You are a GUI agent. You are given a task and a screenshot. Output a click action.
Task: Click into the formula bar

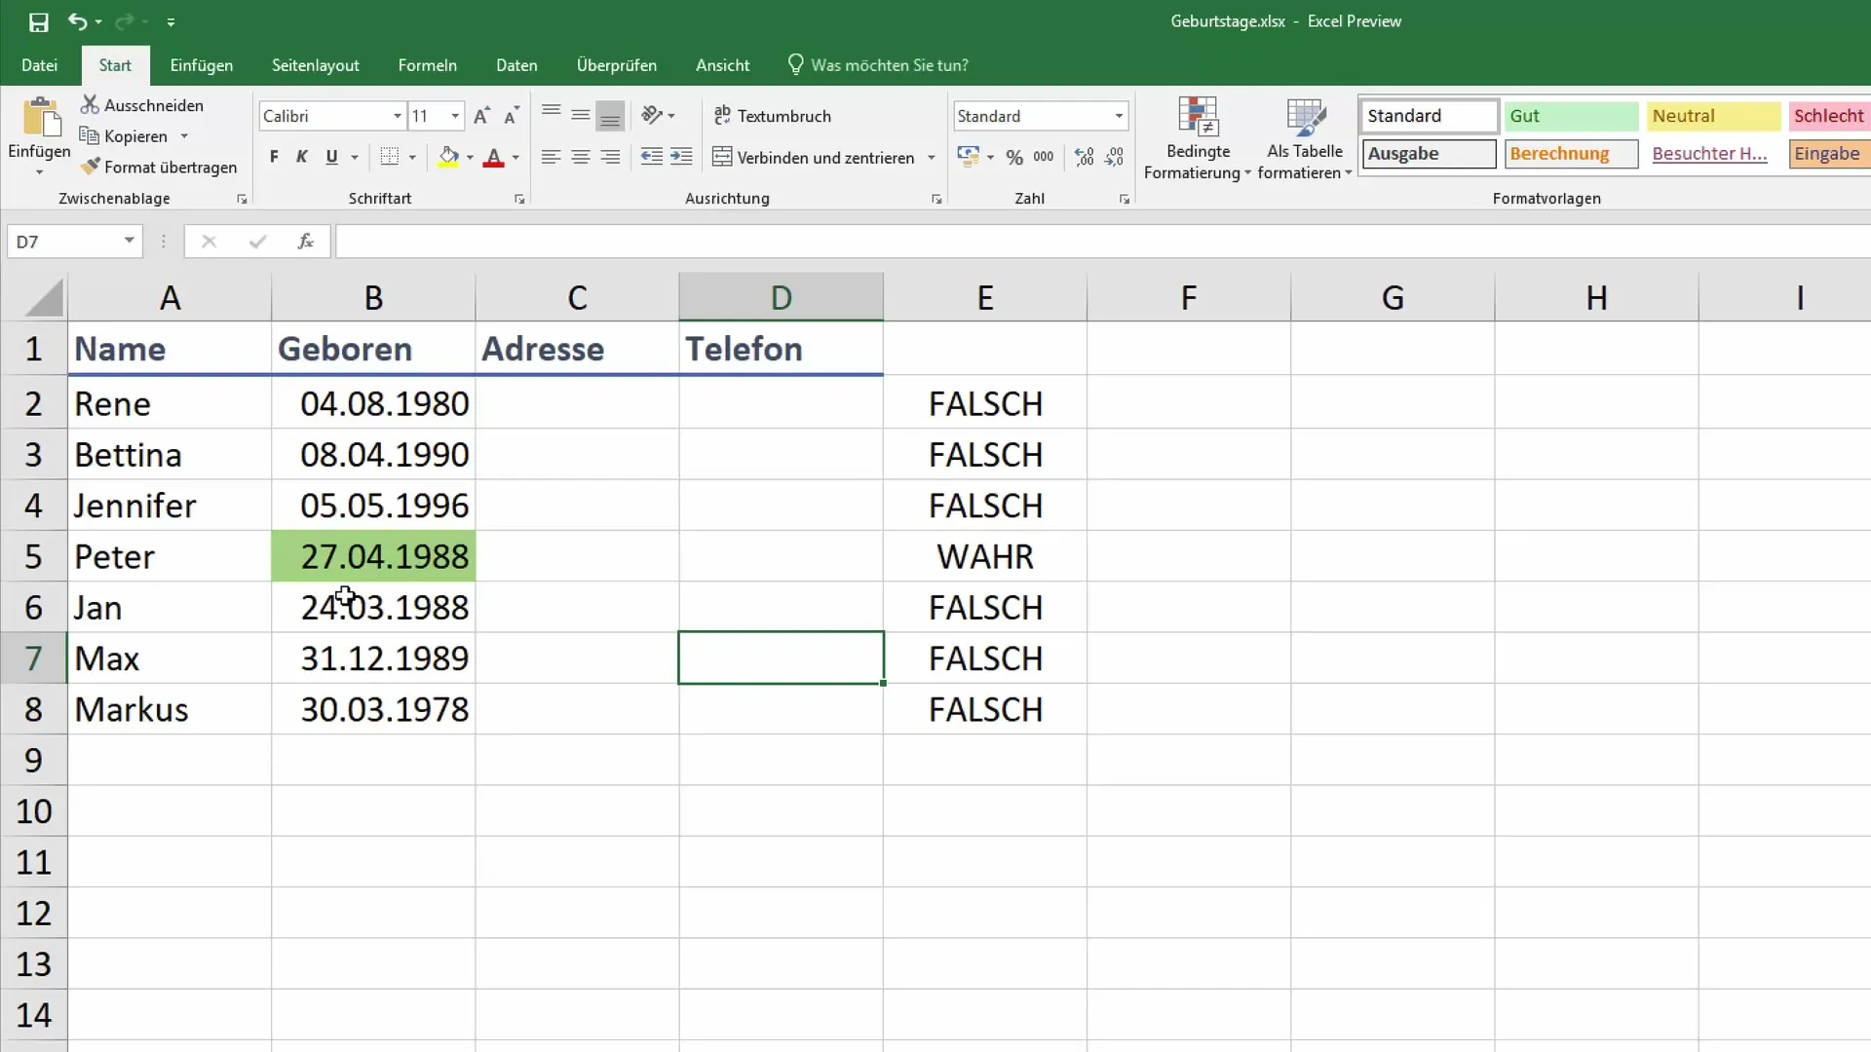tap(1103, 241)
